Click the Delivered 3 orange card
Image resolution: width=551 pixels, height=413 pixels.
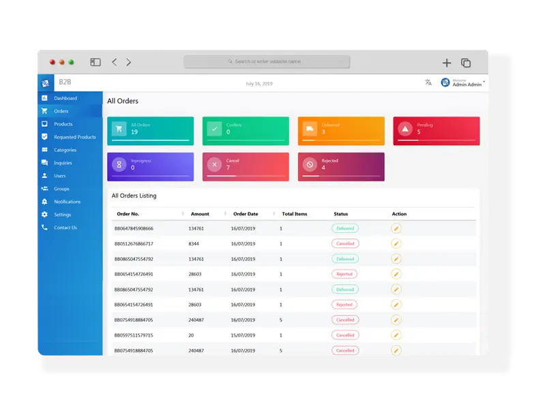[x=341, y=131]
